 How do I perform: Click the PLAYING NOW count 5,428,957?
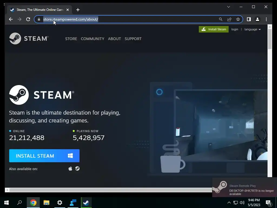point(89,138)
